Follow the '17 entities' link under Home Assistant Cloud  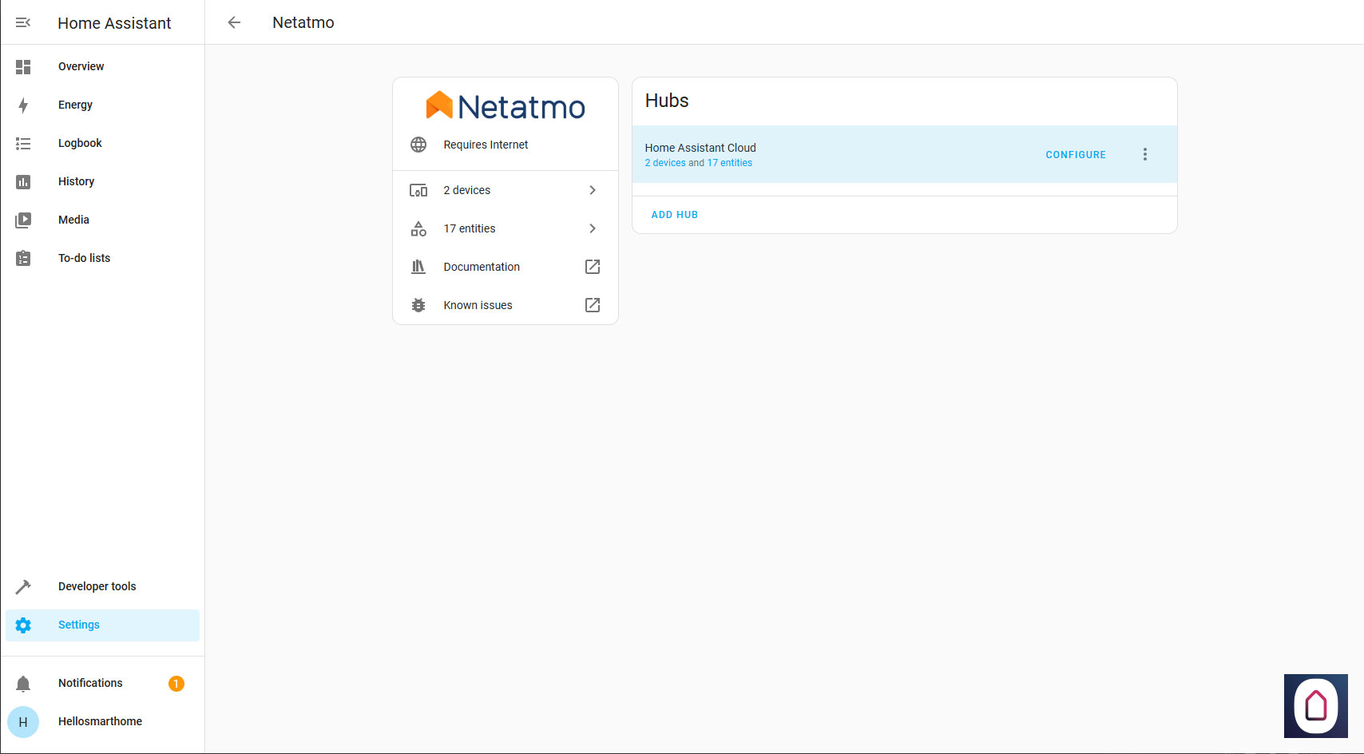[x=729, y=163]
